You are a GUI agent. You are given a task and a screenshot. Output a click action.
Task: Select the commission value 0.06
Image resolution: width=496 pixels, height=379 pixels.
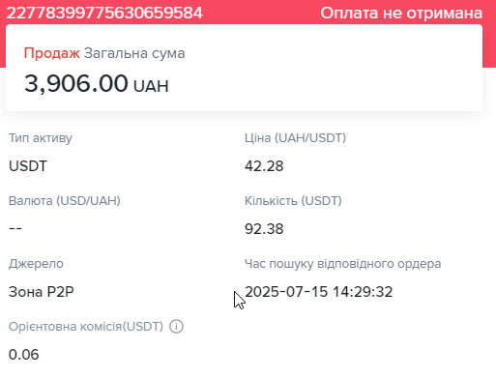click(24, 355)
